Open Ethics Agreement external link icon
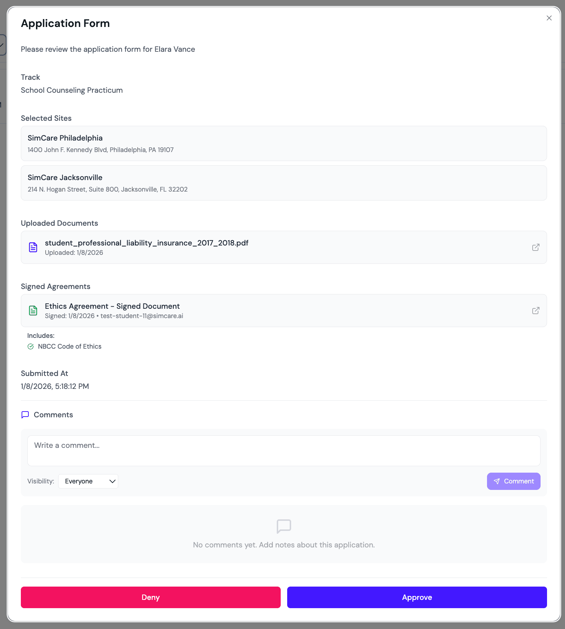The height and width of the screenshot is (629, 565). (536, 311)
